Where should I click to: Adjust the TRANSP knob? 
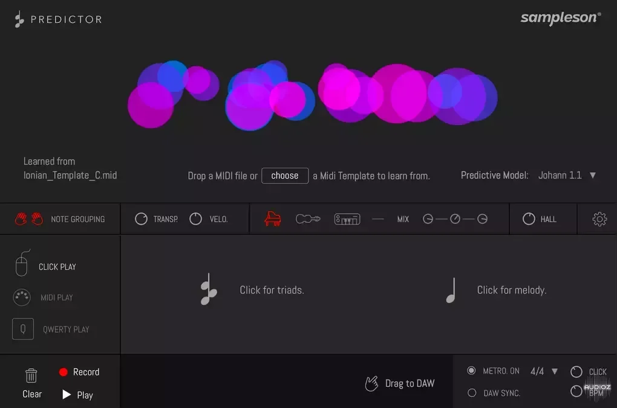pos(141,218)
